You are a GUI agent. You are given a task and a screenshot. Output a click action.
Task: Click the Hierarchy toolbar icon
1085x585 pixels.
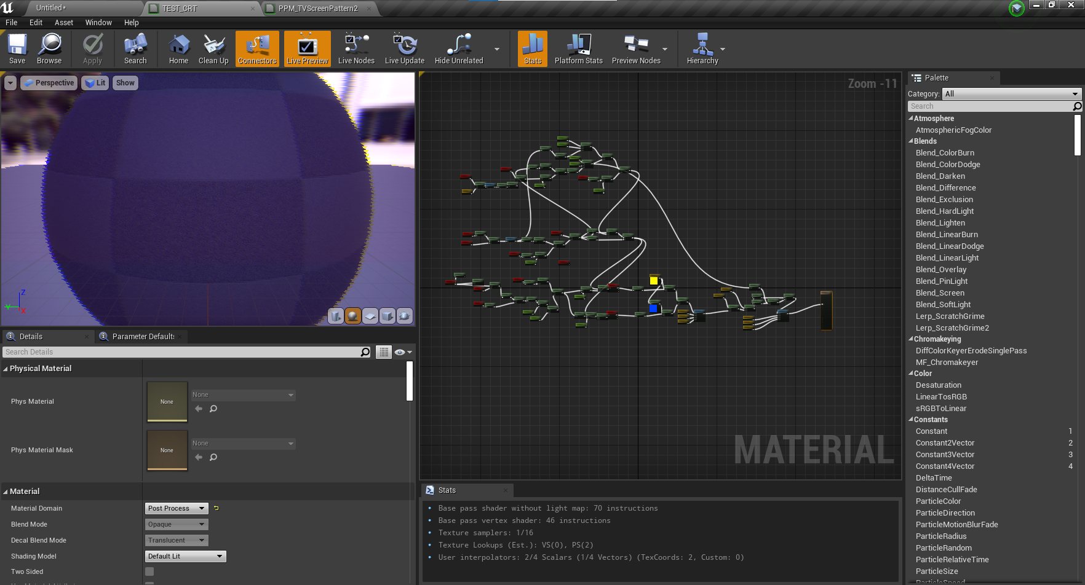[702, 49]
